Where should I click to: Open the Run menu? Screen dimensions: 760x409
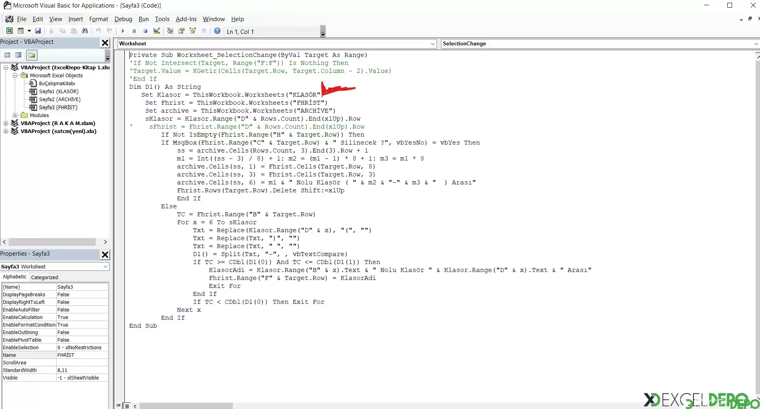tap(144, 19)
